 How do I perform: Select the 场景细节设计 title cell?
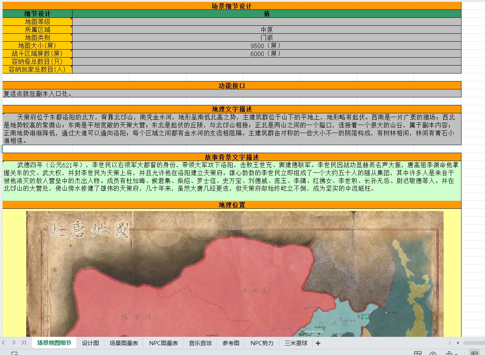click(x=232, y=6)
